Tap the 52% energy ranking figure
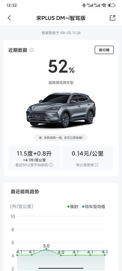Image resolution: width=122 pixels, height=271 pixels. coord(61,67)
